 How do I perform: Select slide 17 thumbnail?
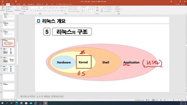point(8,69)
